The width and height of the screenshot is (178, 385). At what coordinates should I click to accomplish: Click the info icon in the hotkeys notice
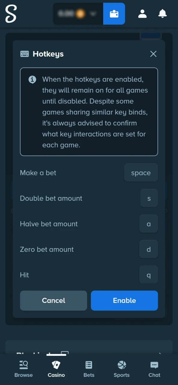coord(32,79)
